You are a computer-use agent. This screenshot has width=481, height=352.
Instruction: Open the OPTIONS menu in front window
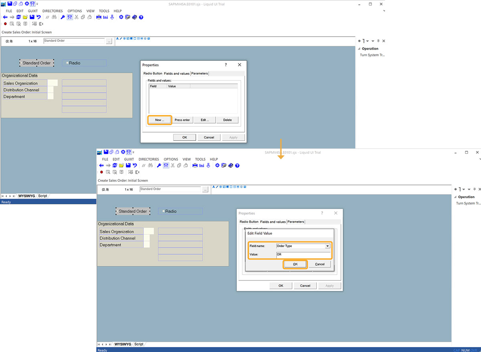pos(171,159)
